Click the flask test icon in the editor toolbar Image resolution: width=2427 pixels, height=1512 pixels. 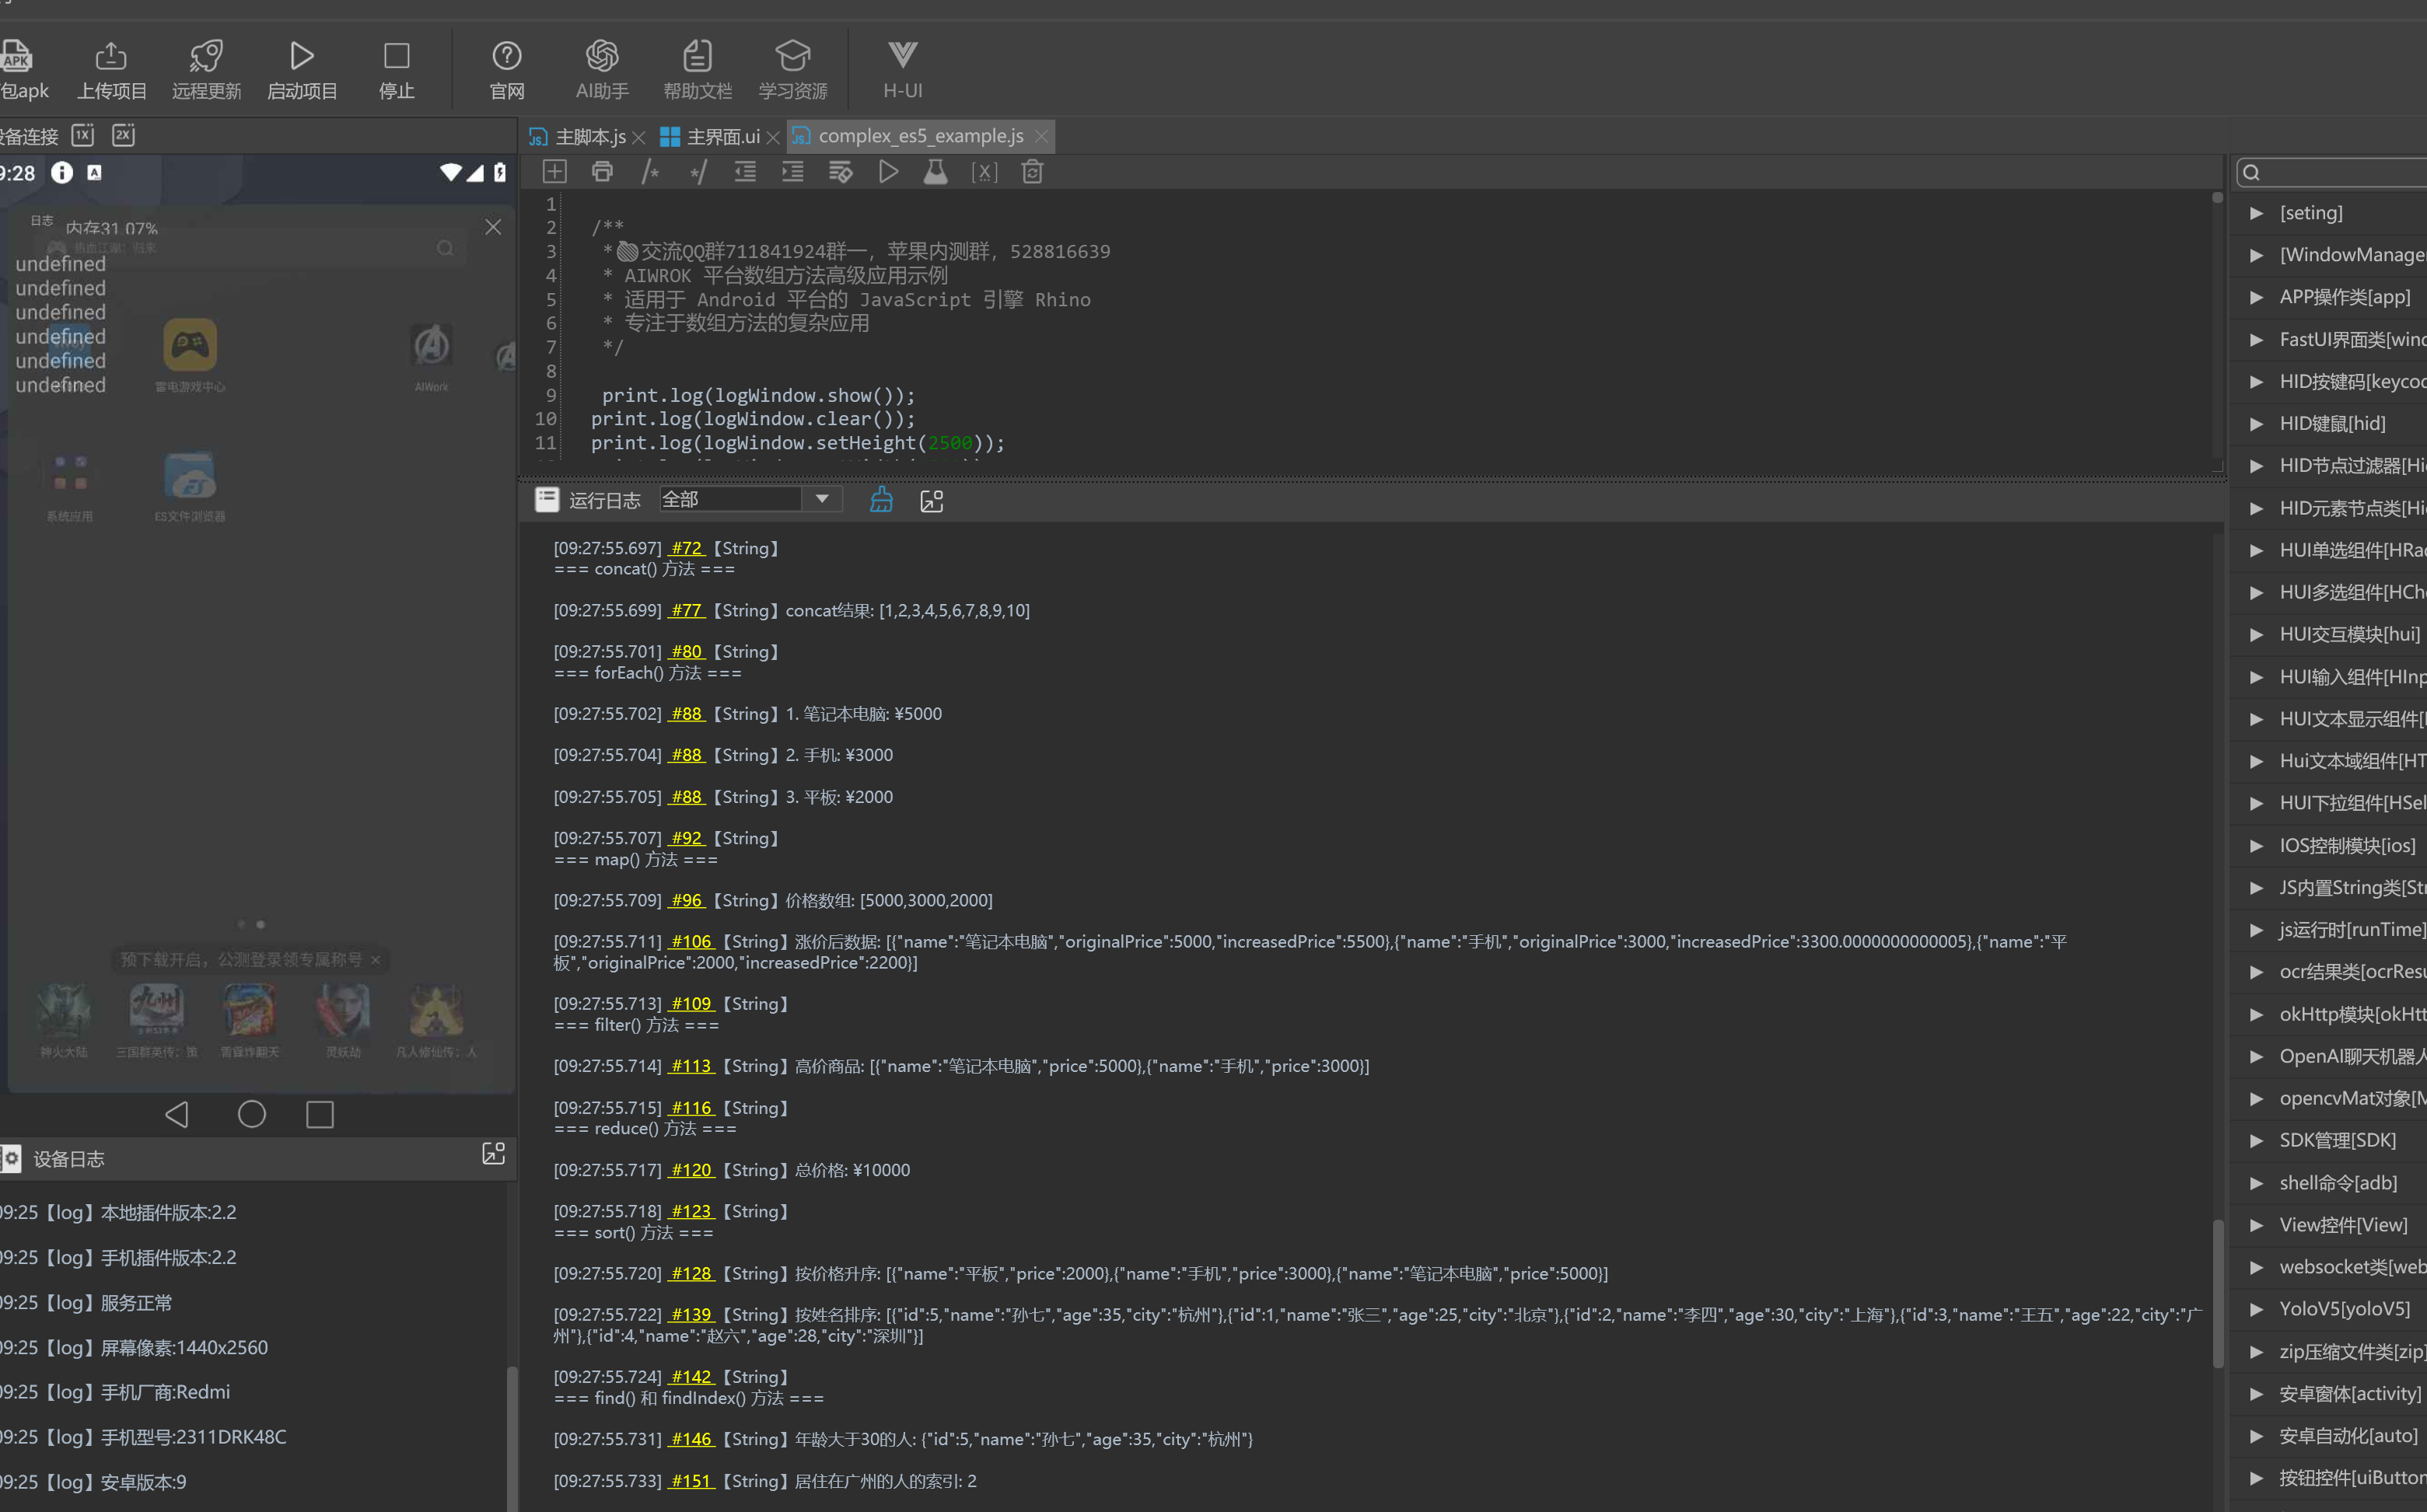point(935,172)
